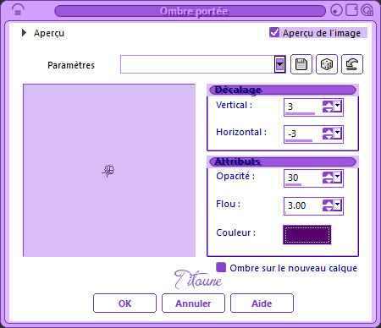The width and height of the screenshot is (381, 328).
Task: Click the Annuler button
Action: click(x=193, y=303)
